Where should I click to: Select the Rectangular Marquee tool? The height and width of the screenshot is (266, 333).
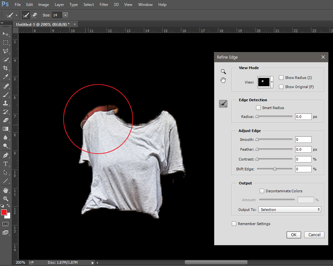6,43
